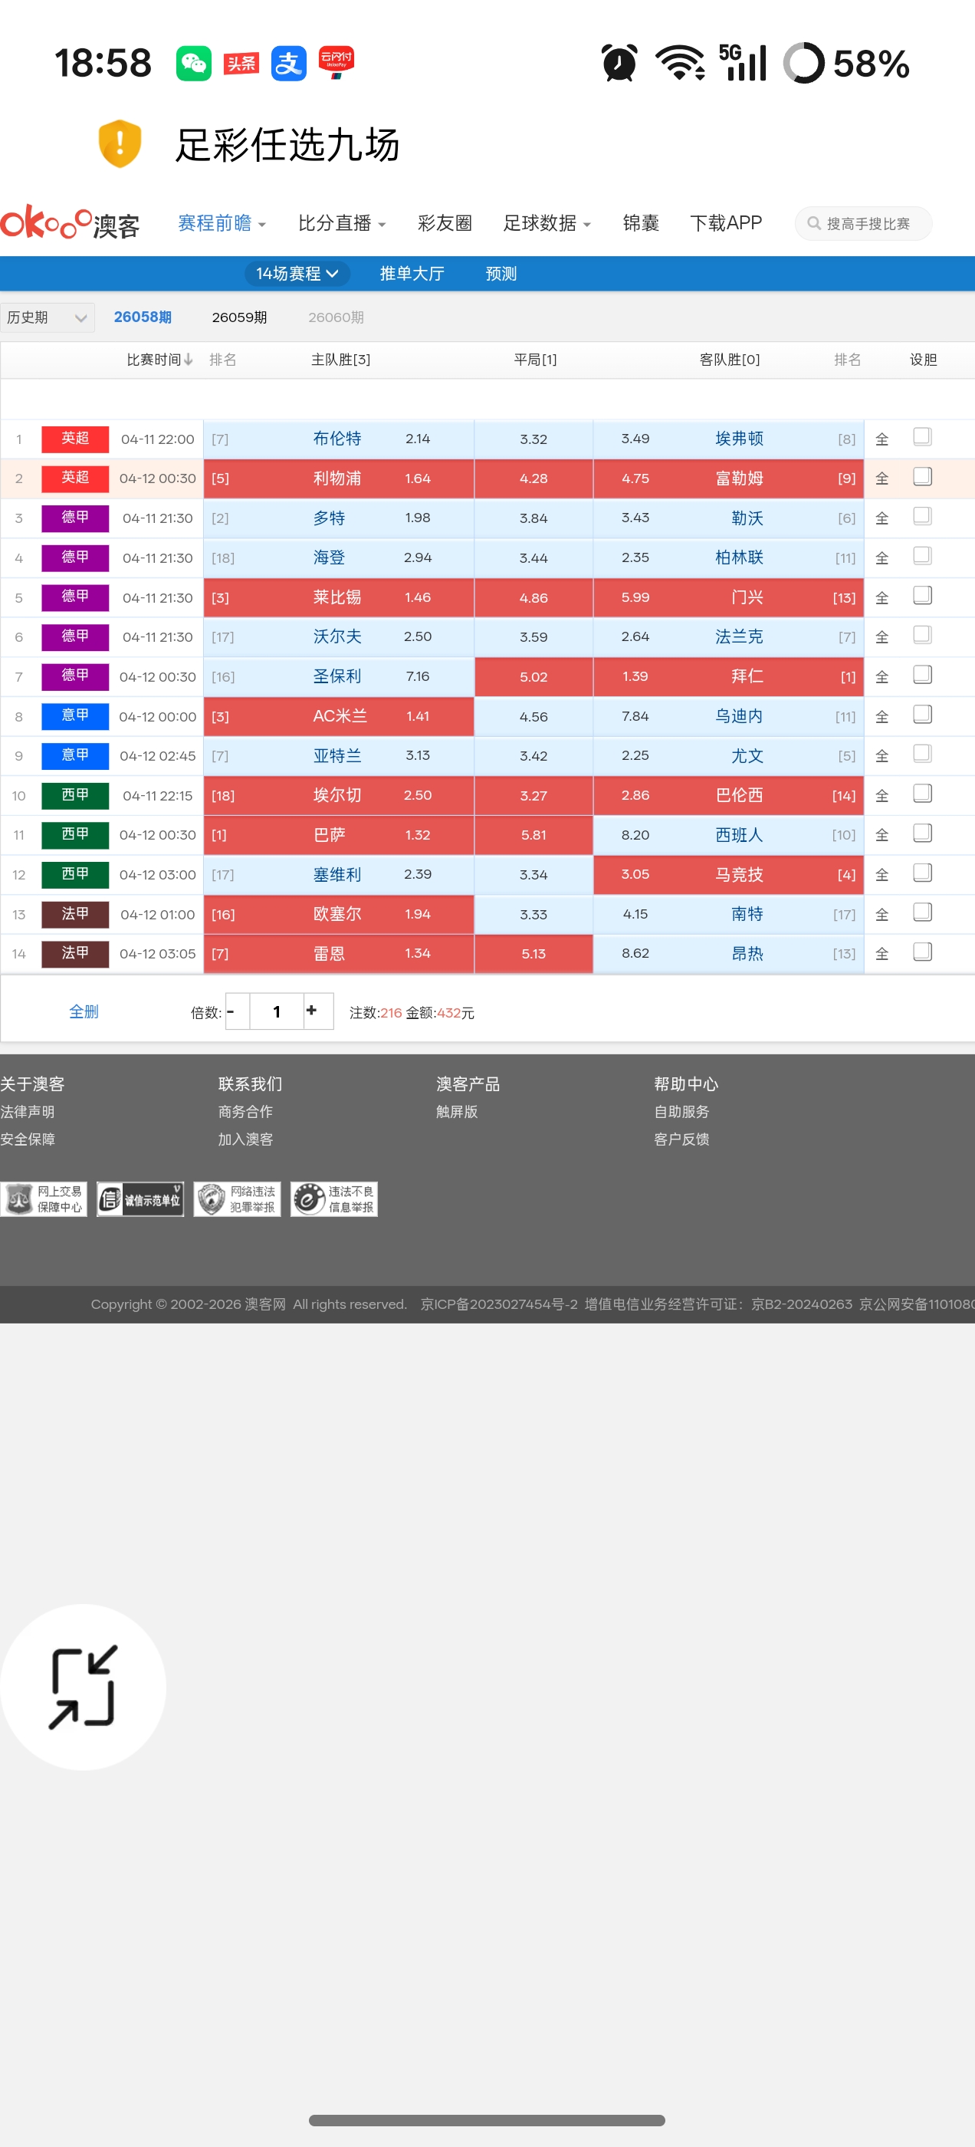Click the 诚信示范单位 badge
Image resolution: width=975 pixels, height=2147 pixels.
pyautogui.click(x=140, y=1198)
